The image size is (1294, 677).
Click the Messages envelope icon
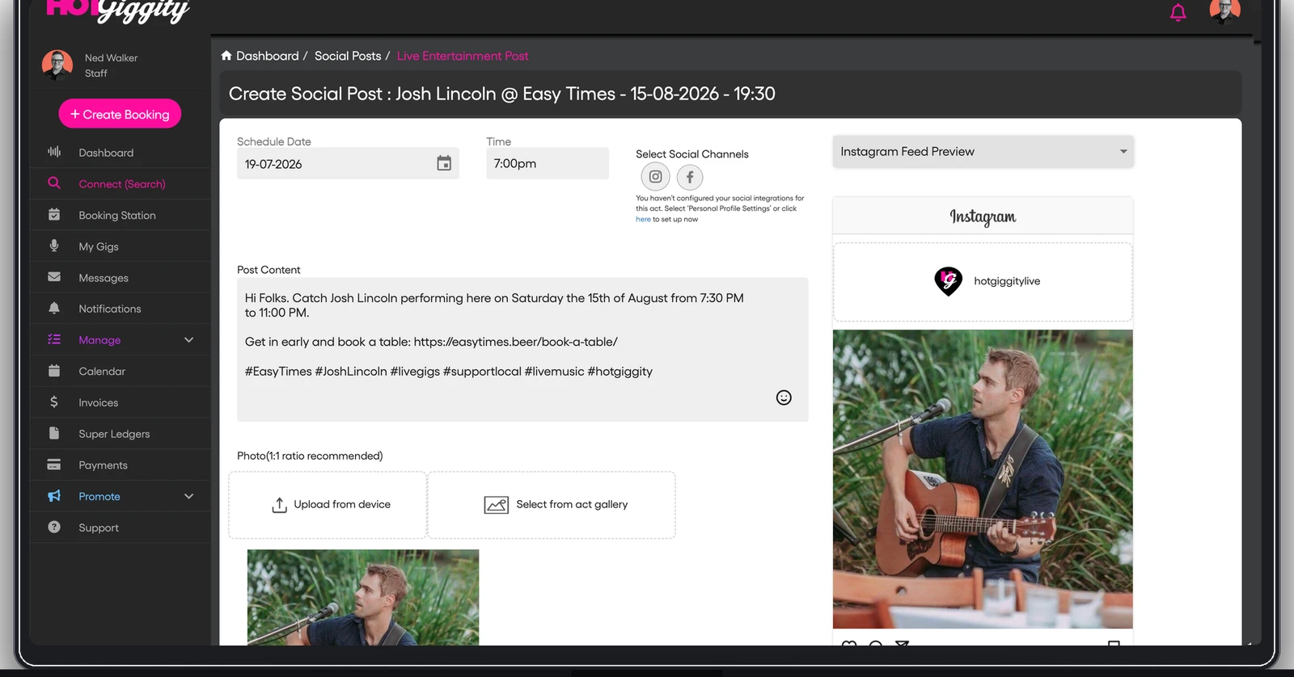coord(54,277)
